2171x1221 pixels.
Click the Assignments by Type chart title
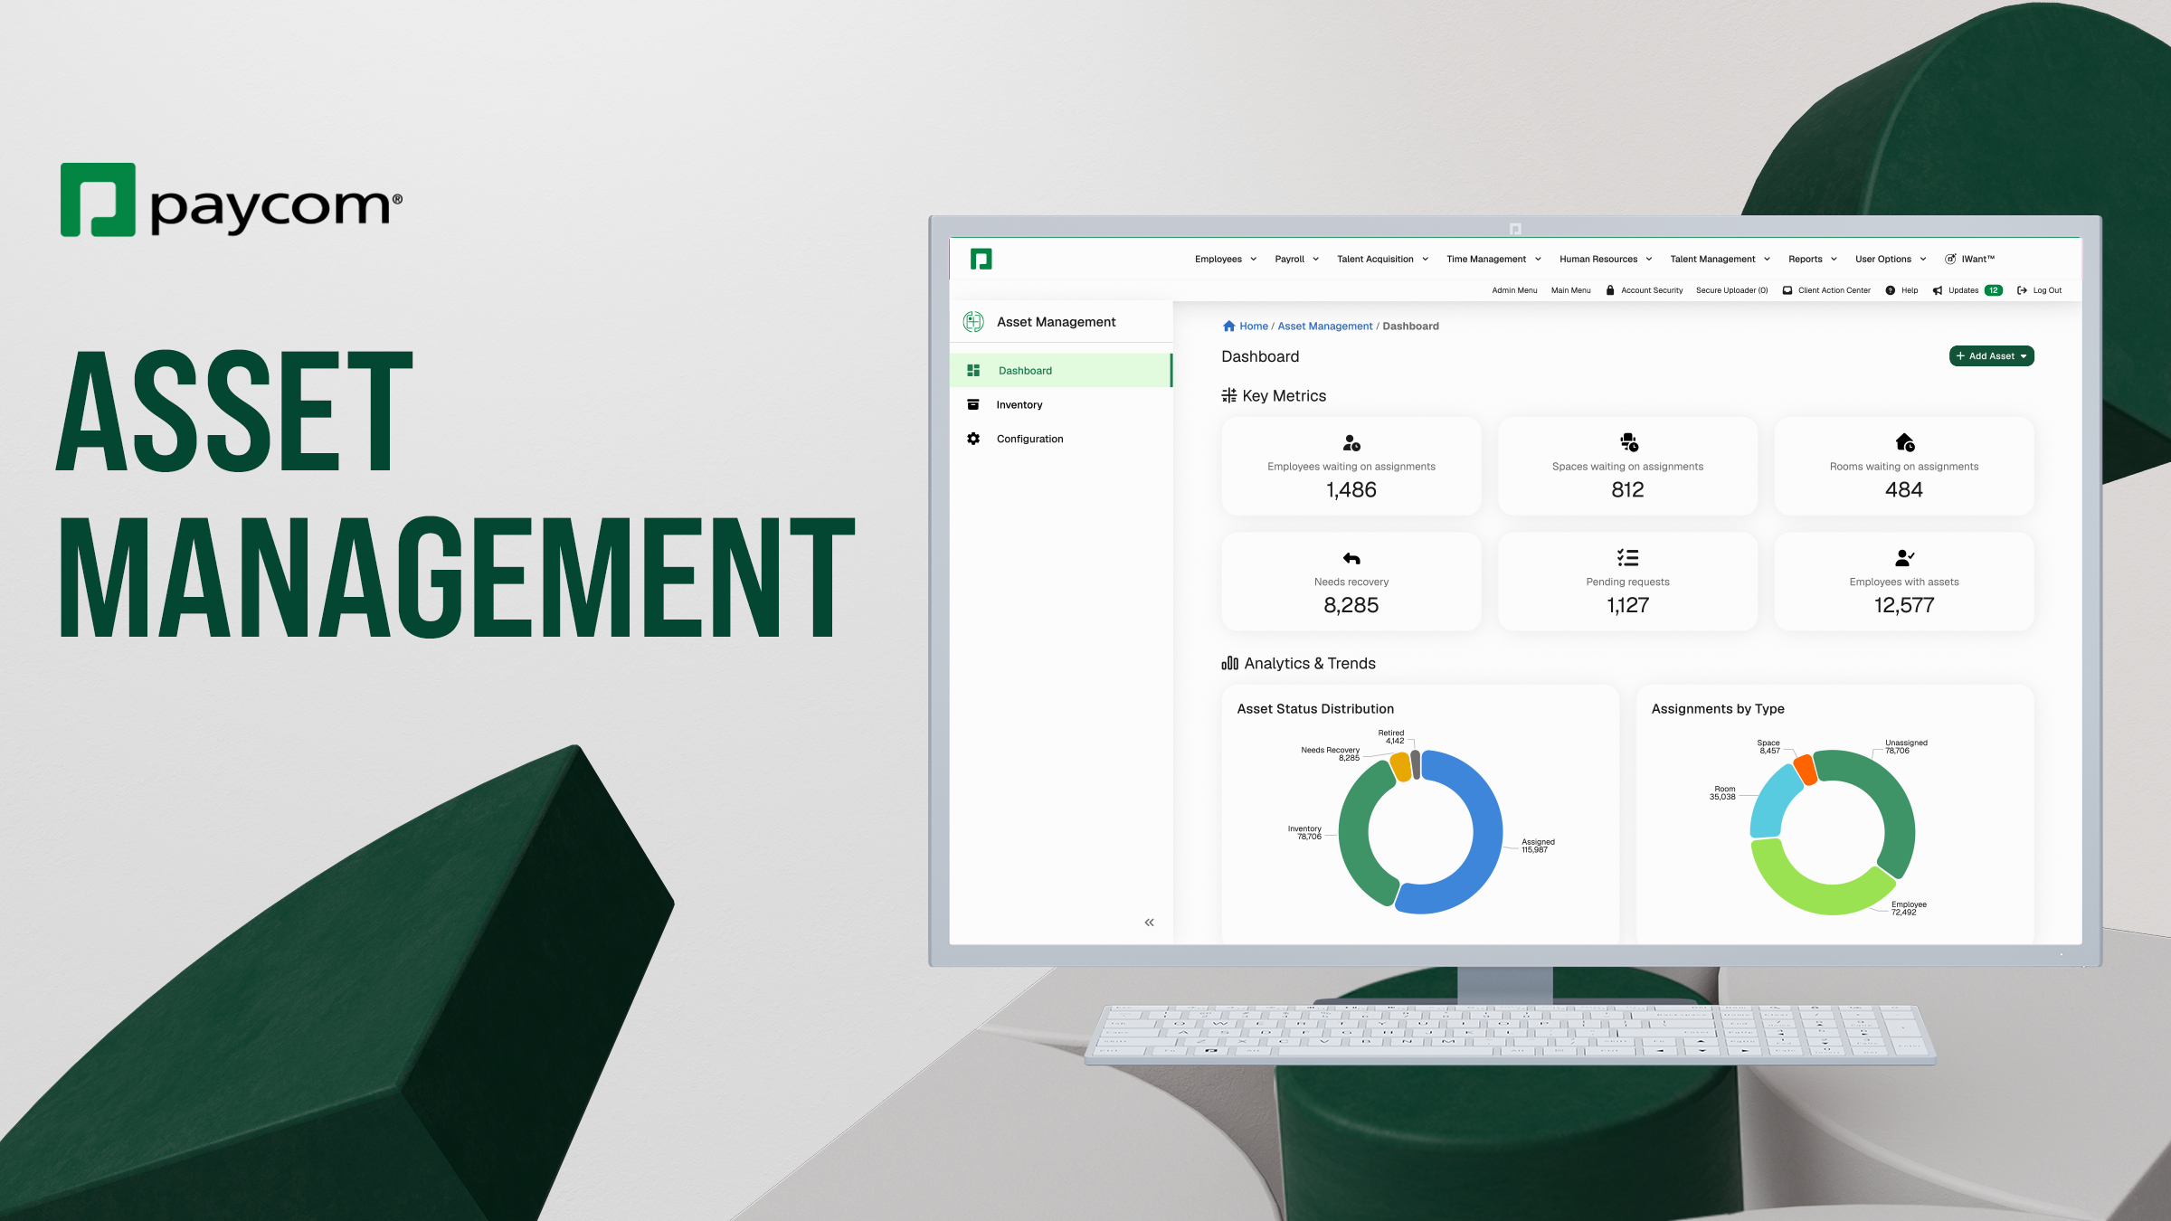tap(1718, 709)
